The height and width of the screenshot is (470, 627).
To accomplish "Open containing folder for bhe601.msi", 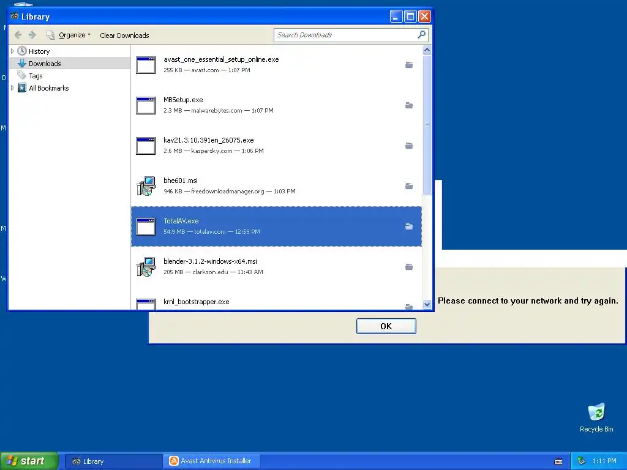I will [408, 186].
